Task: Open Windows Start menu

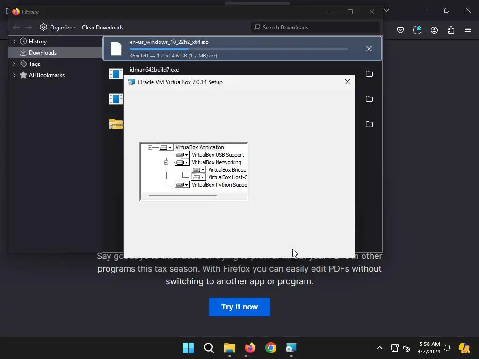Action: [x=188, y=348]
